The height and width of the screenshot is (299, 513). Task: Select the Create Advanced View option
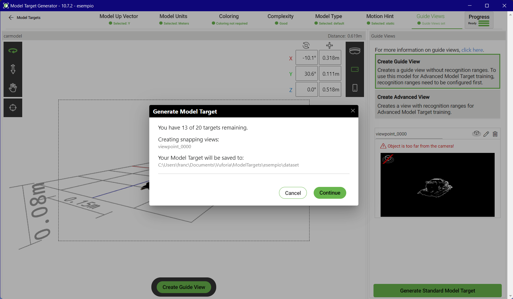[437, 104]
